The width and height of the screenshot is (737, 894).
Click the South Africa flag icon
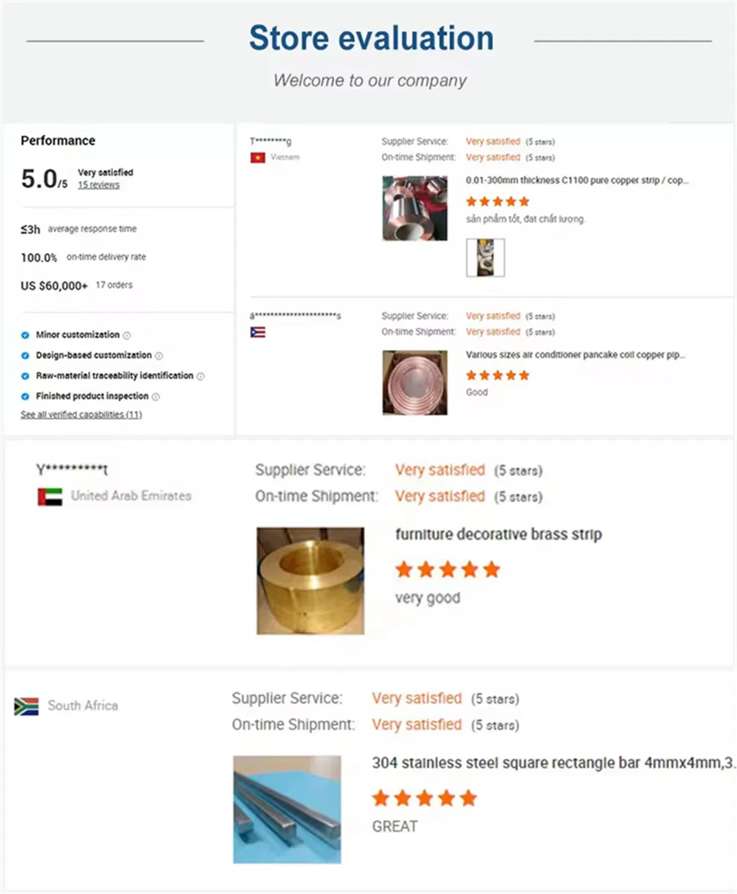point(27,706)
